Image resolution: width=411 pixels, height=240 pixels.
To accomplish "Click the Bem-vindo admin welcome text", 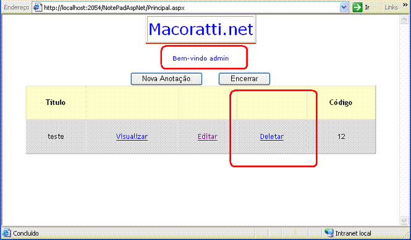I will click(201, 59).
